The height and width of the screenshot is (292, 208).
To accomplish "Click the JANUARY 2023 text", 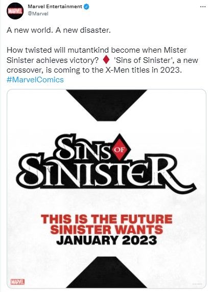I will coord(107,240).
